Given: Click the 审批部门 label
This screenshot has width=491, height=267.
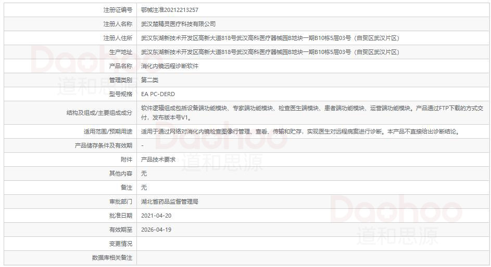Looking at the screenshot, I should pyautogui.click(x=121, y=202).
